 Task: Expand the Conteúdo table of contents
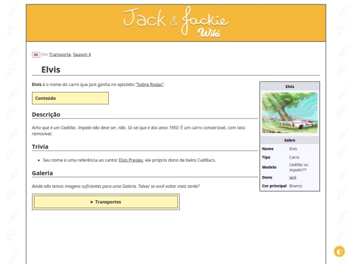click(70, 98)
